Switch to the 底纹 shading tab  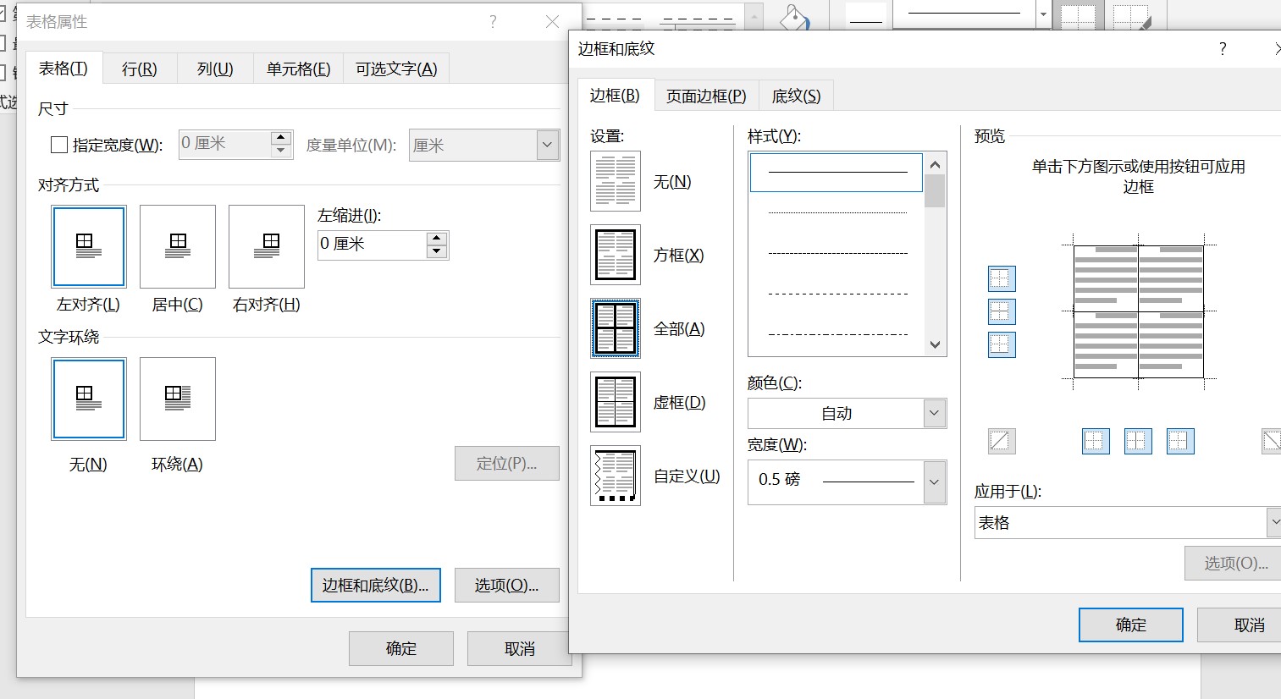(x=796, y=95)
